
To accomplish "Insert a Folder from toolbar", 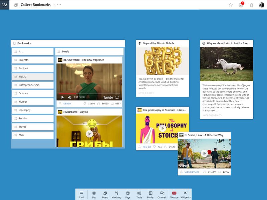I will (151, 195).
